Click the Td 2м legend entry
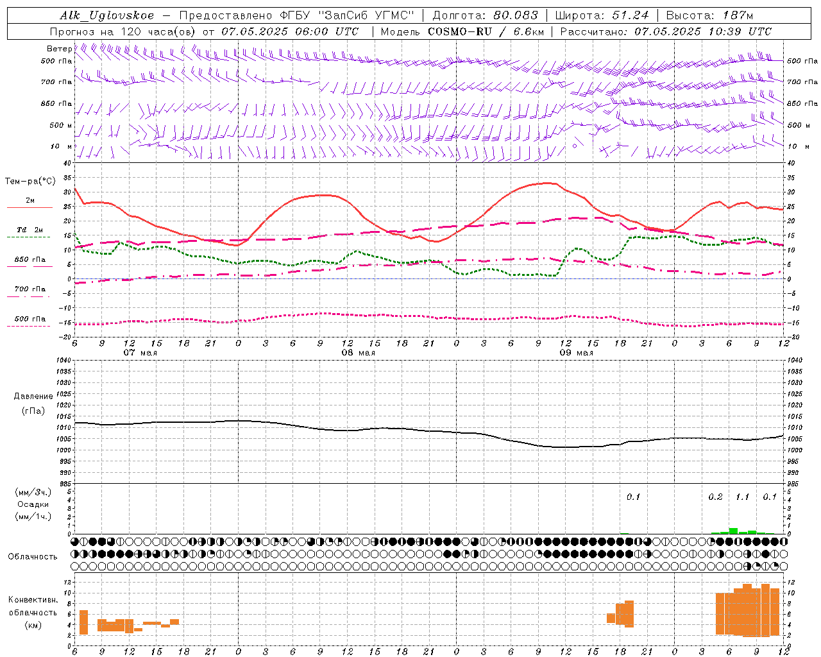 point(30,230)
